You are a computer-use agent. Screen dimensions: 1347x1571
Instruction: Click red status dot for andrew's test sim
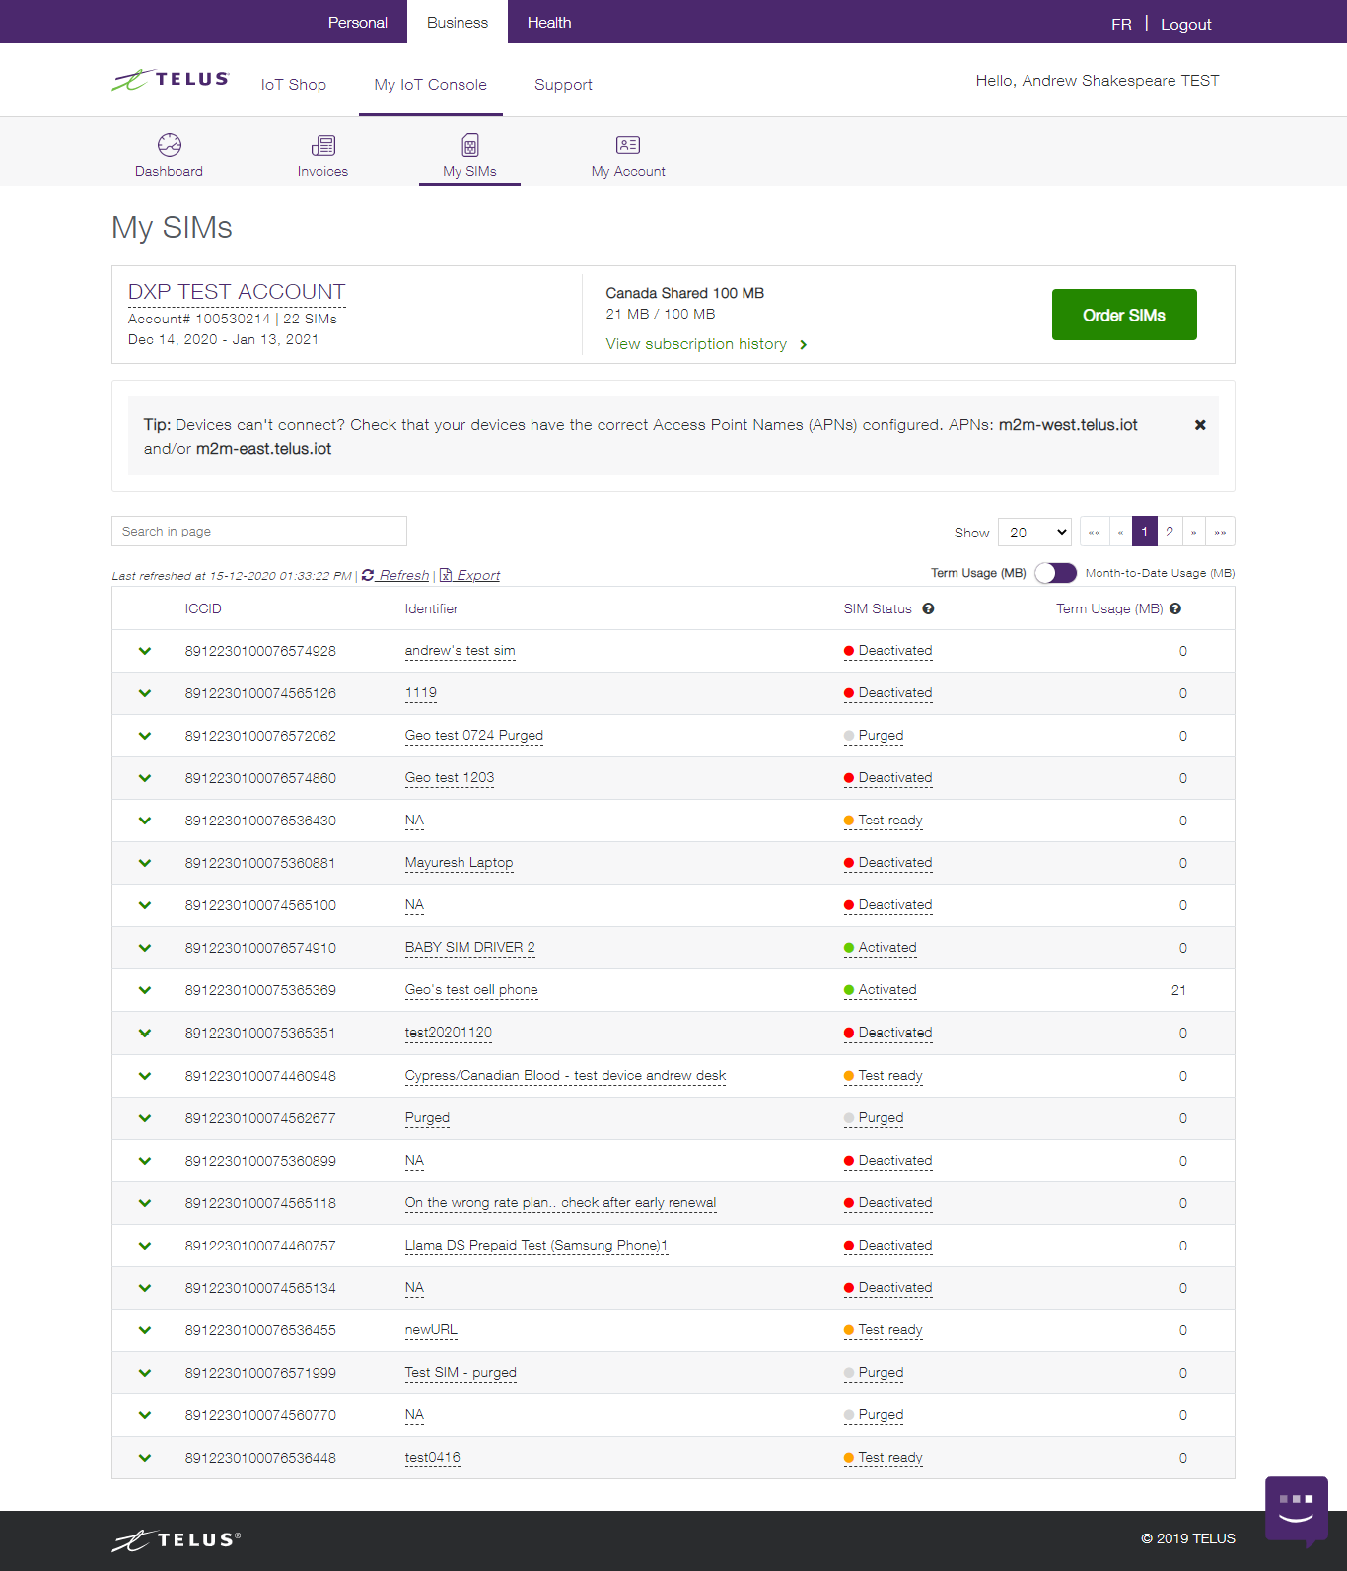pyautogui.click(x=849, y=651)
